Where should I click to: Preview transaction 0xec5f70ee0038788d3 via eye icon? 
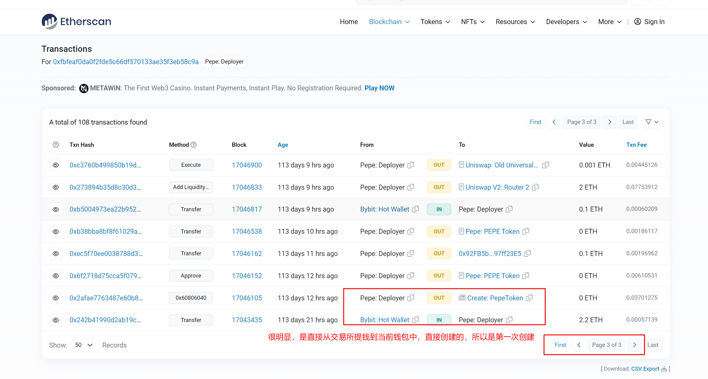pos(56,253)
